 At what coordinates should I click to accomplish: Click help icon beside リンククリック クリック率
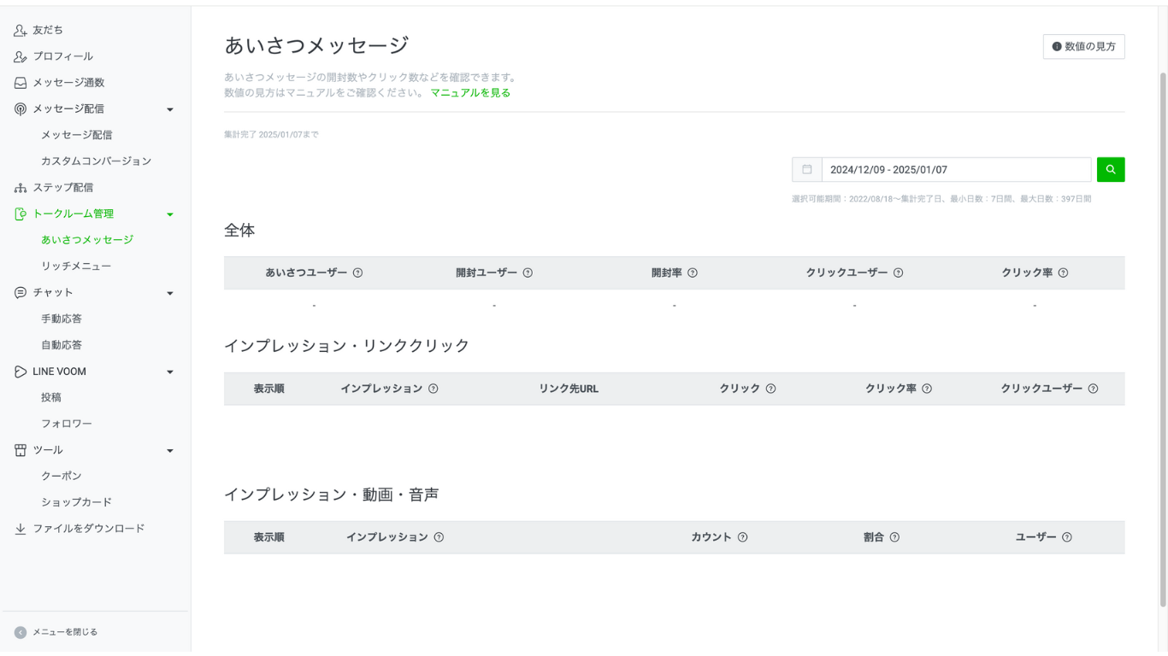(927, 389)
